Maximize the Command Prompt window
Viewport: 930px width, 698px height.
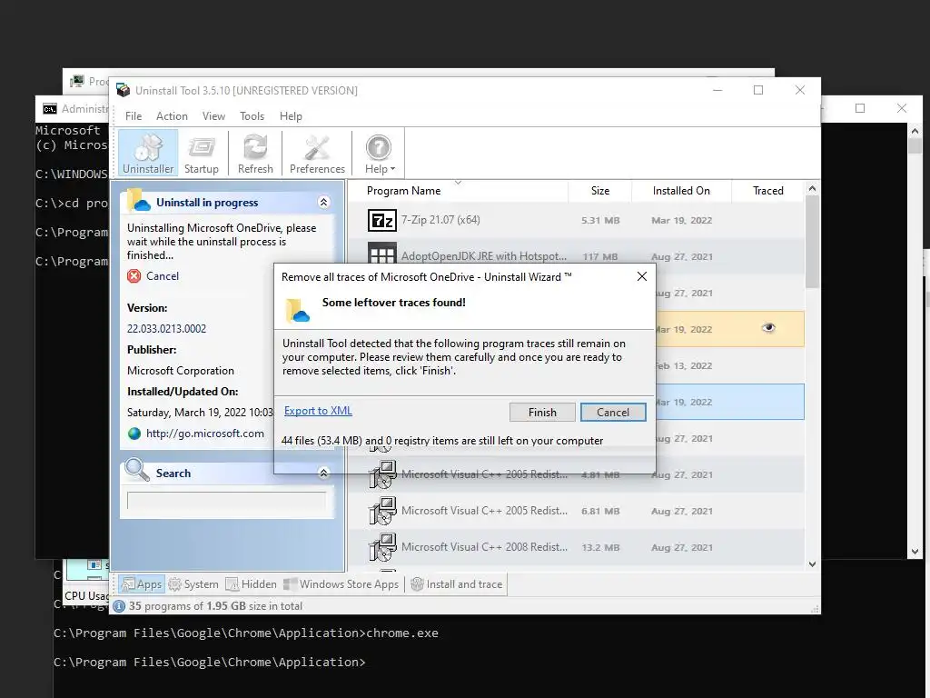pos(860,108)
